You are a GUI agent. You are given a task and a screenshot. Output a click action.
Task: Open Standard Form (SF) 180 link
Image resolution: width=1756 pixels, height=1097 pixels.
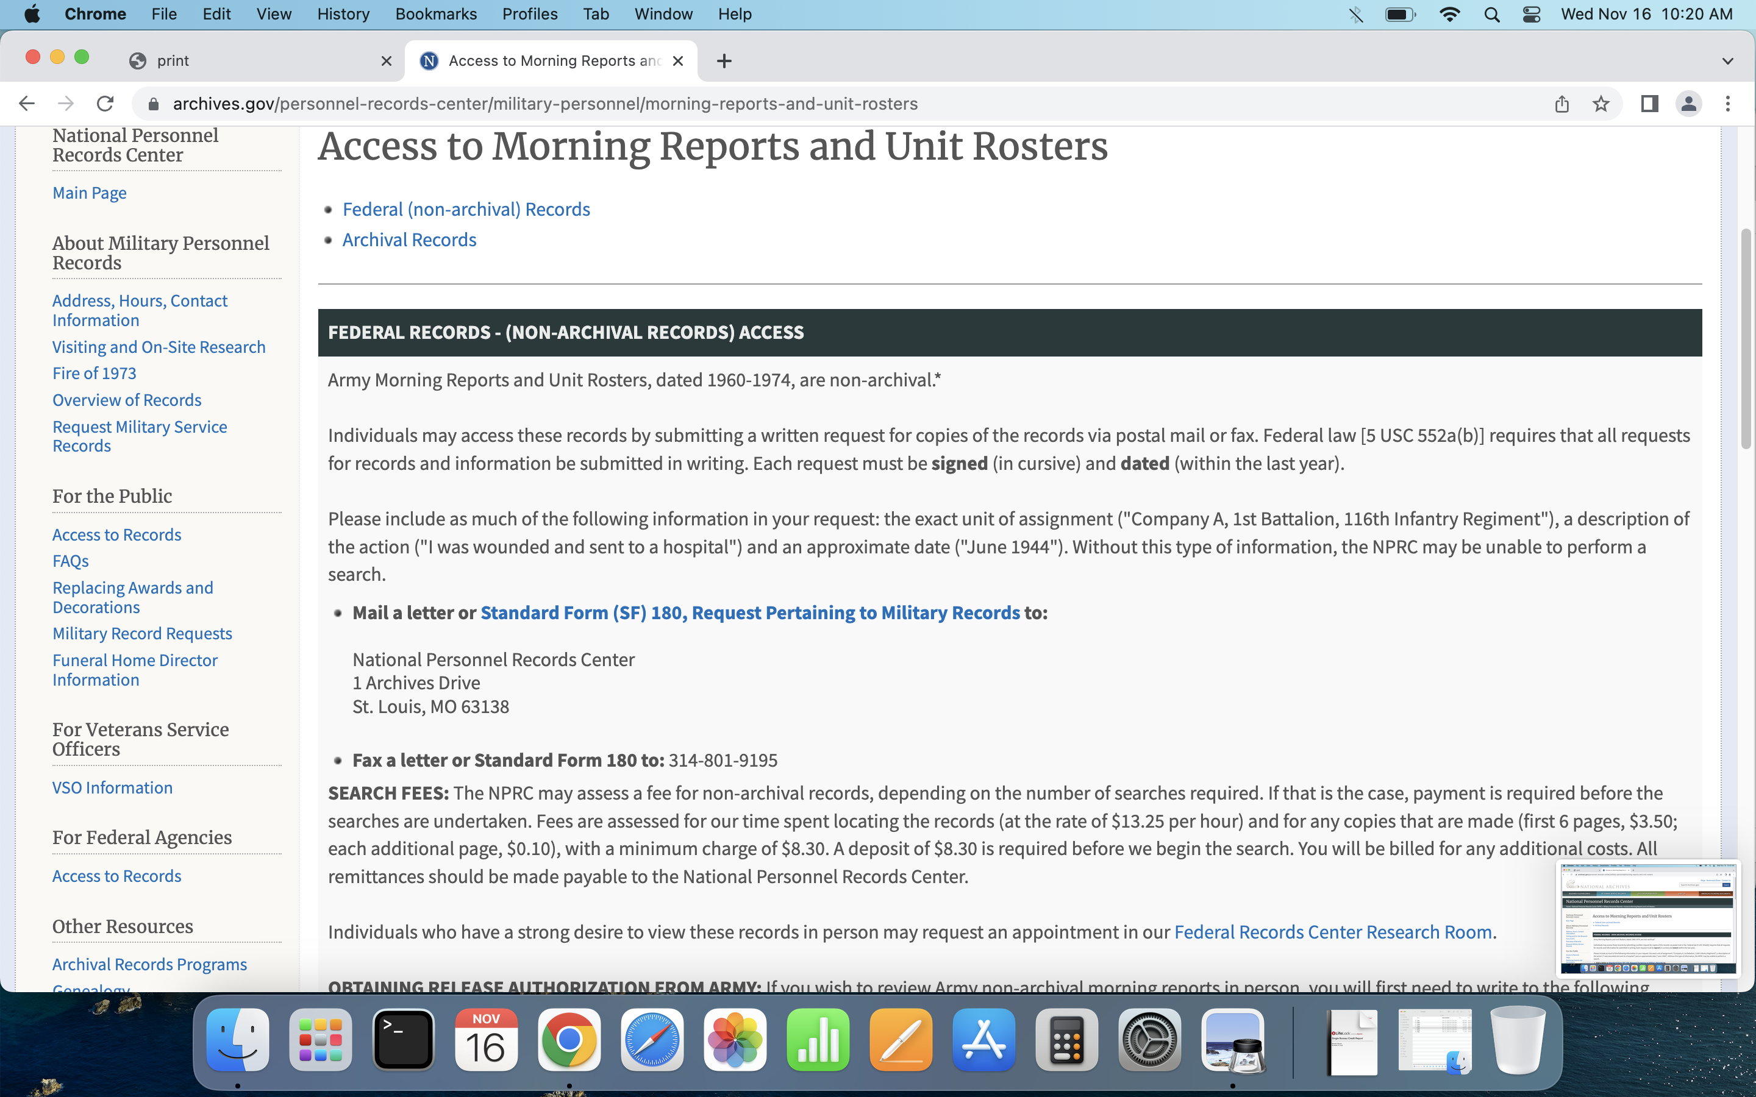[x=749, y=612]
